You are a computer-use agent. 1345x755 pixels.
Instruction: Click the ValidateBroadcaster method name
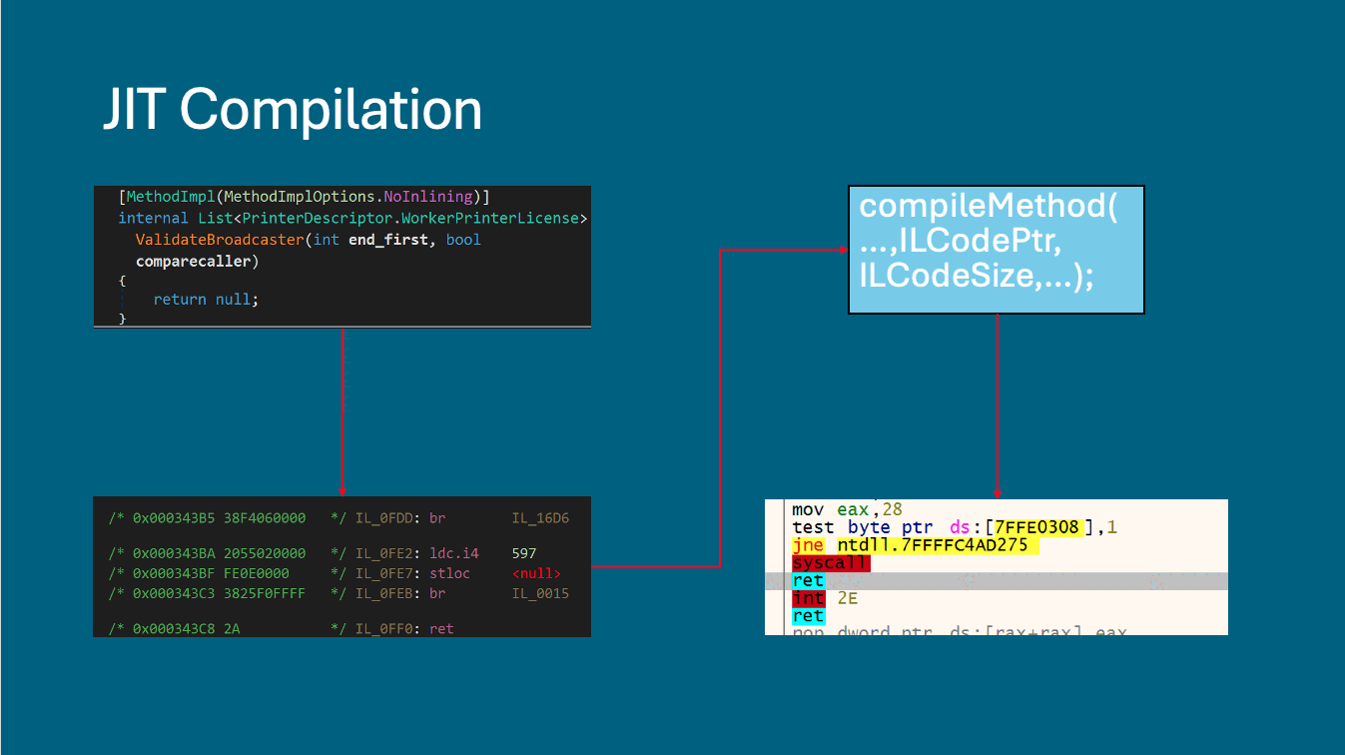(220, 240)
